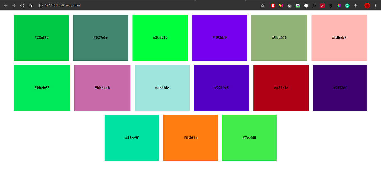Image resolution: width=381 pixels, height=184 pixels.
Task: Open the mail tracker extension
Action: (298, 5)
